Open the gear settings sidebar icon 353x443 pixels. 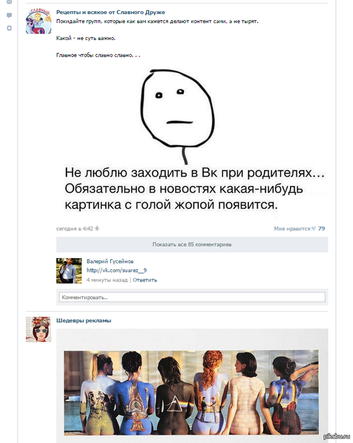coord(9,28)
